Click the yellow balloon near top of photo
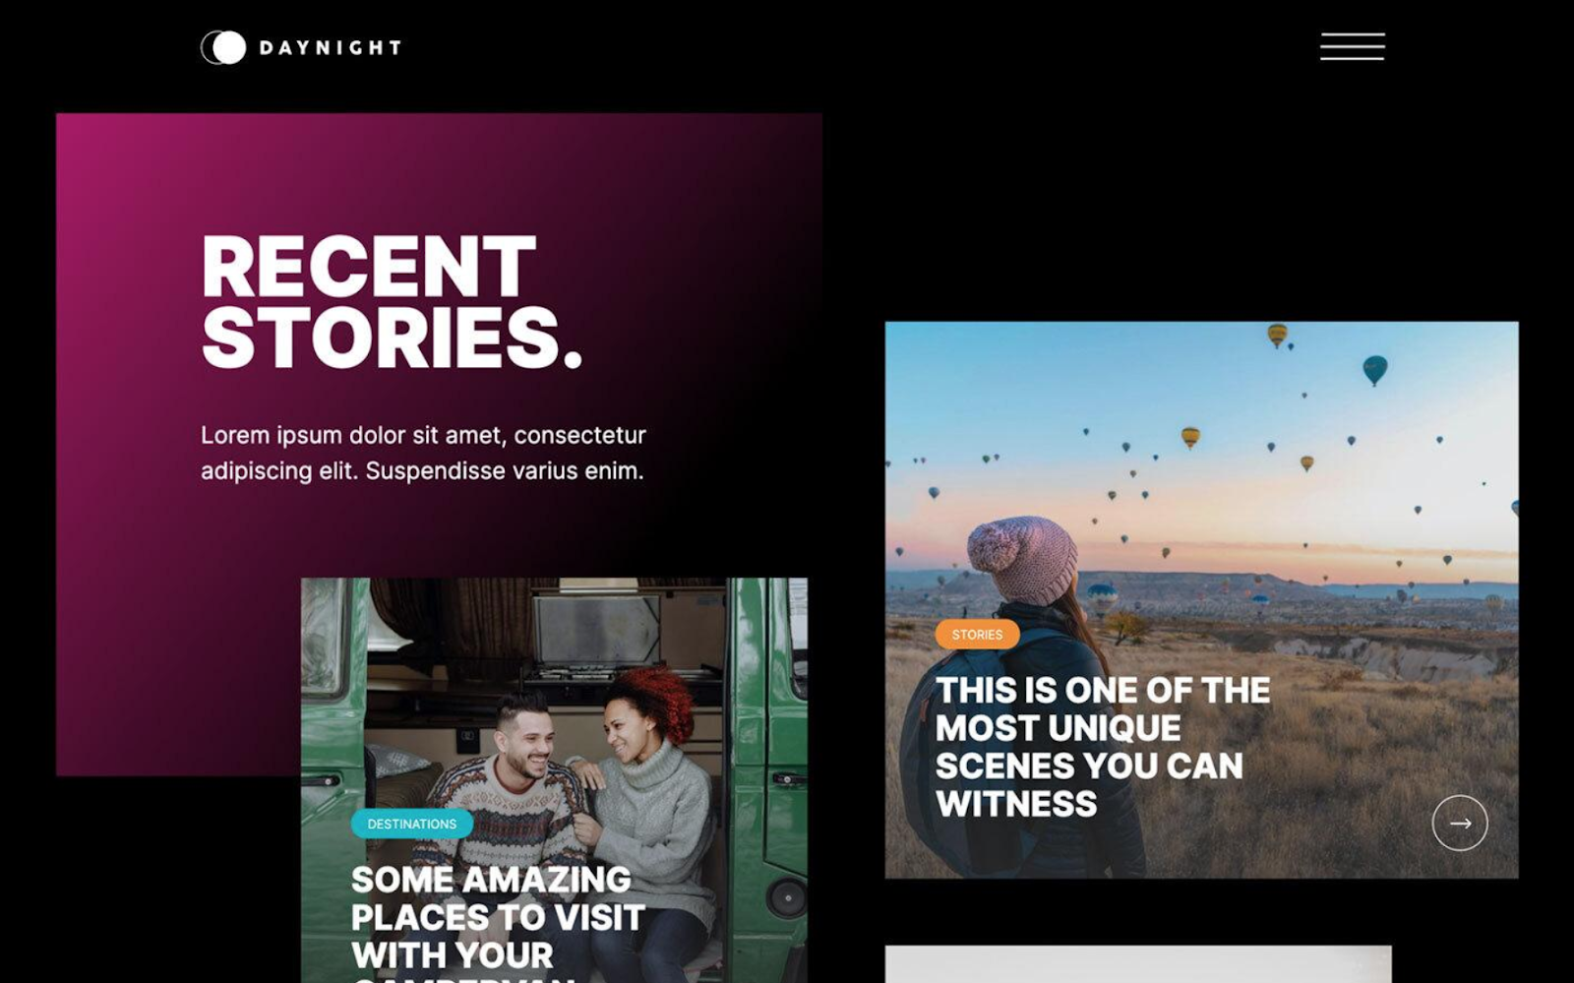Screen dimensions: 1574x983 click(1277, 335)
